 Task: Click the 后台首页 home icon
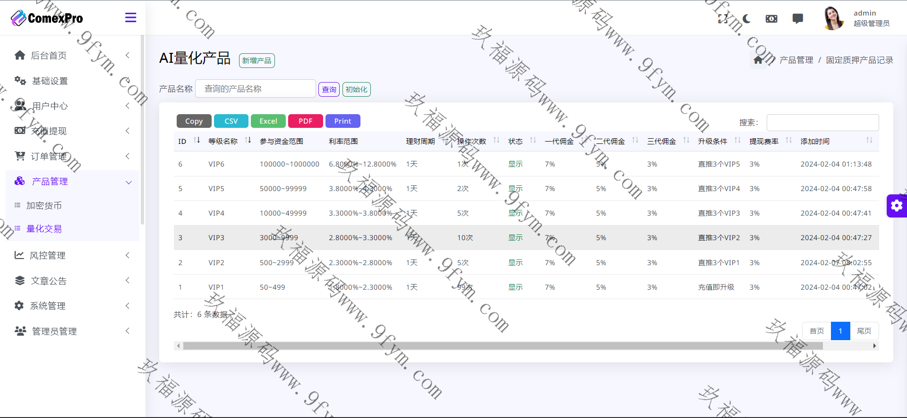[20, 55]
